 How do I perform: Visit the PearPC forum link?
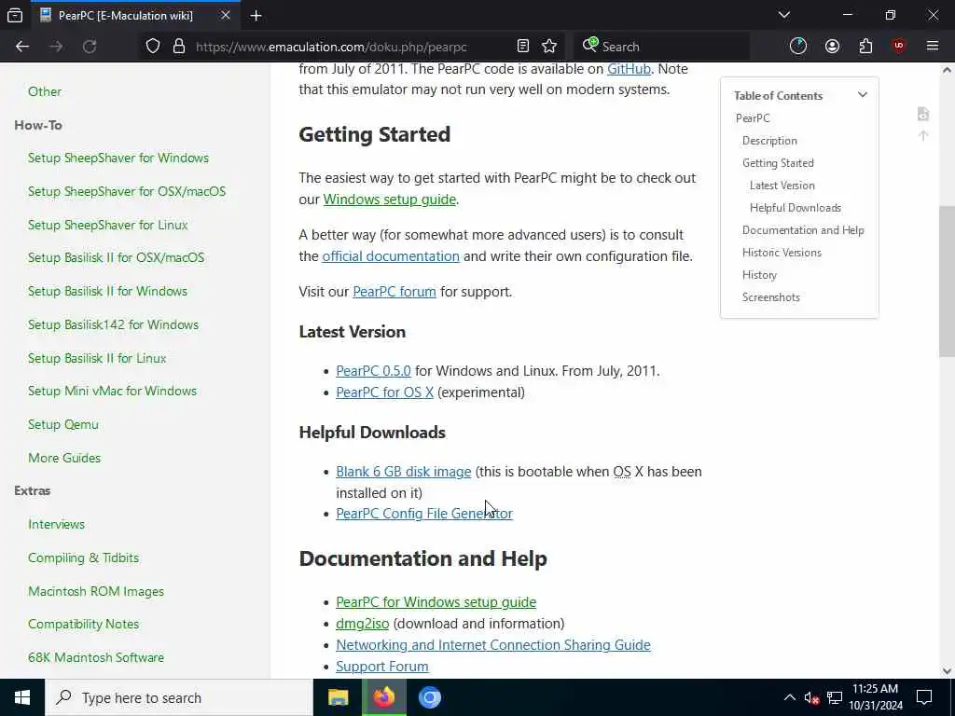coord(394,292)
